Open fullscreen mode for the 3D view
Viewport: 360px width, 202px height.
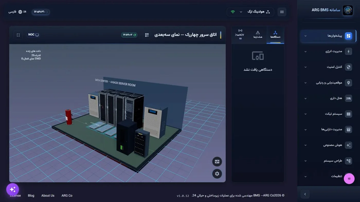pos(18,35)
